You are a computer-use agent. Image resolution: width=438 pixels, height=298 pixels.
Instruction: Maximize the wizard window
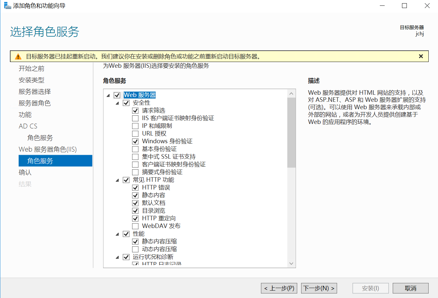405,6
